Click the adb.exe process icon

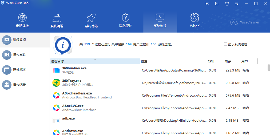[56, 121]
